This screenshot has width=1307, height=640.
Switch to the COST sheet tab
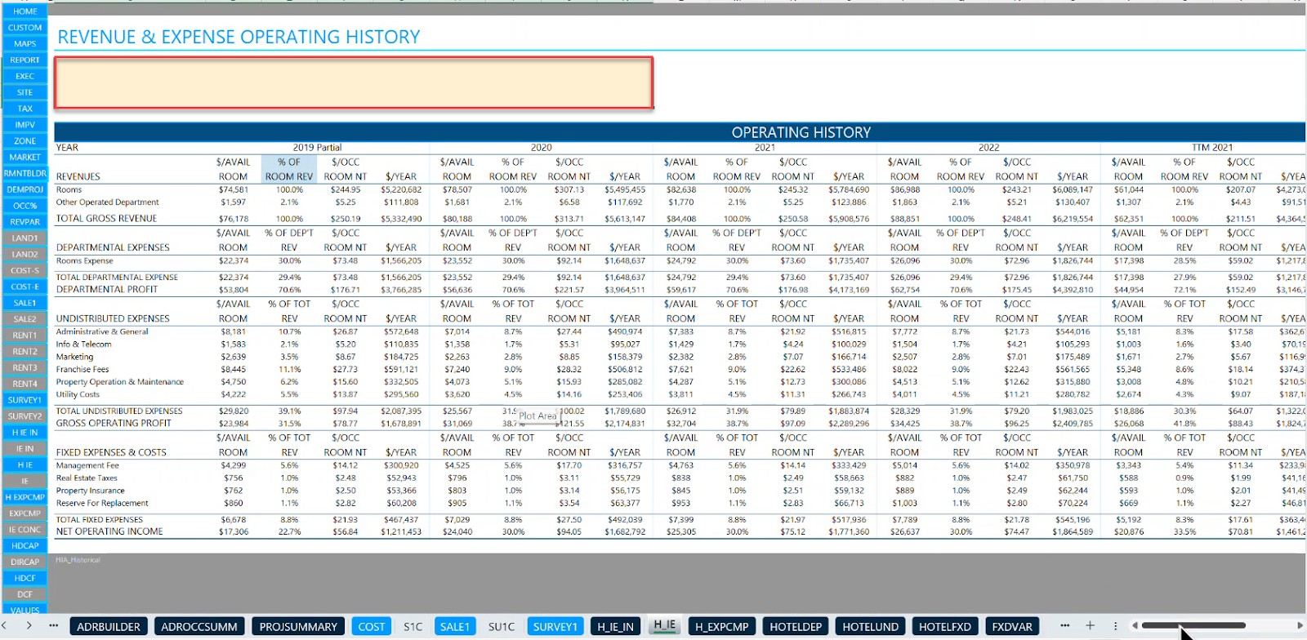coord(372,627)
